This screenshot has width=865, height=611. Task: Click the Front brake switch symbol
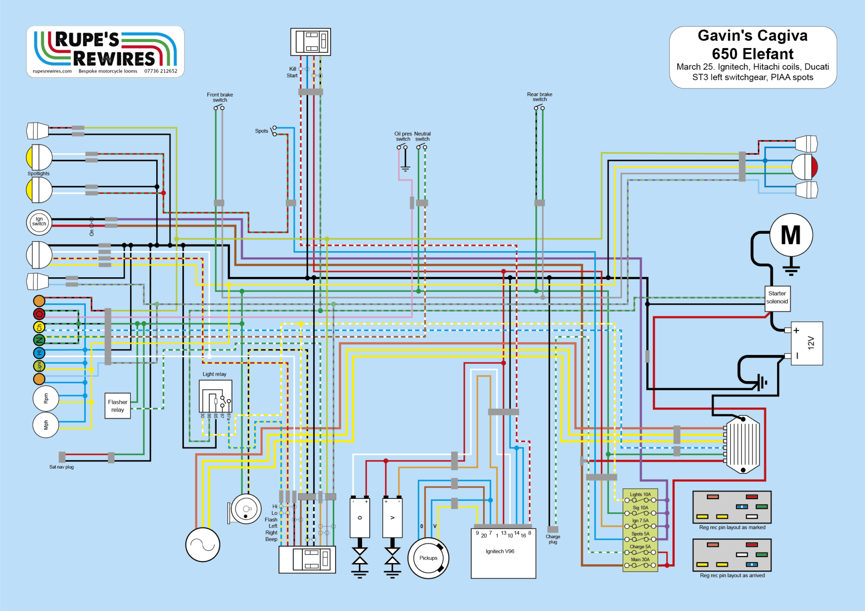(x=219, y=108)
